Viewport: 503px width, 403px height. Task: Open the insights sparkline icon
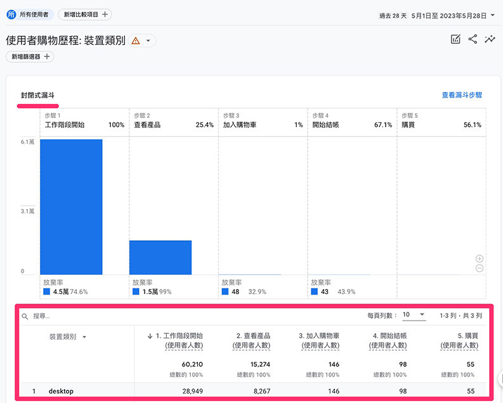click(490, 39)
